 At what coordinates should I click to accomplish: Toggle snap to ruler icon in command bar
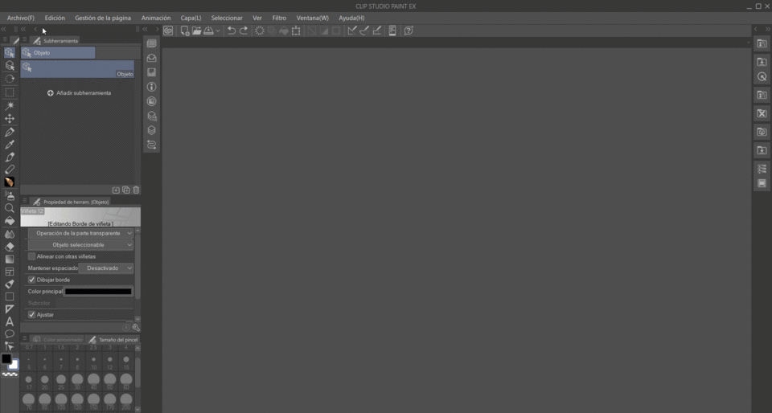[x=352, y=31]
